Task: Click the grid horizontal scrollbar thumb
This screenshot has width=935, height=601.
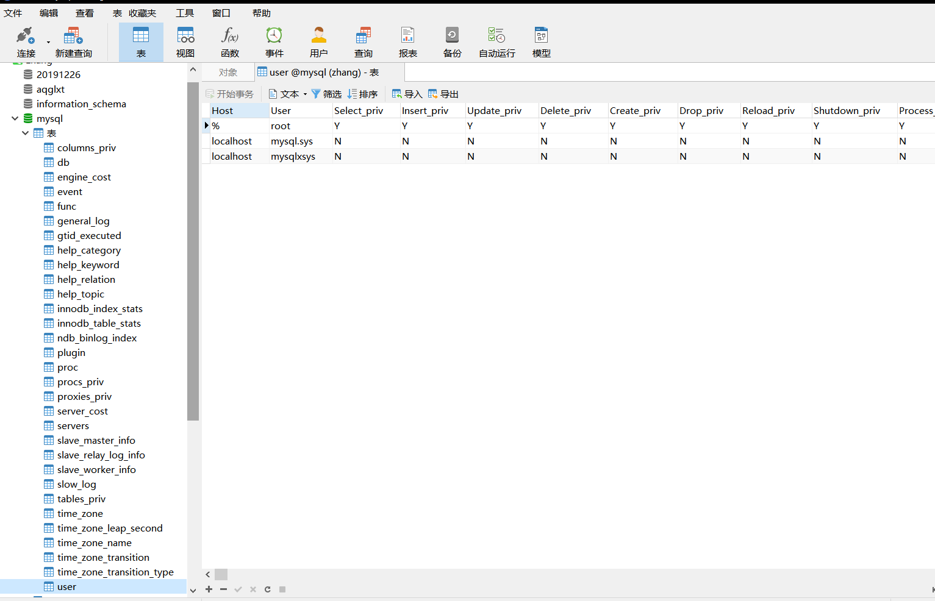Action: coord(221,574)
